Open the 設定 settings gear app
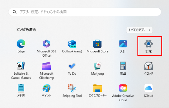The image size is (169, 108). [148, 46]
